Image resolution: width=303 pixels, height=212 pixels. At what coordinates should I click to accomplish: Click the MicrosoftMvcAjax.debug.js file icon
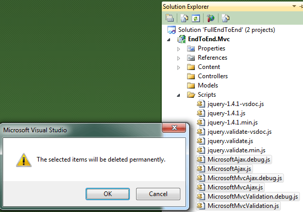201,178
